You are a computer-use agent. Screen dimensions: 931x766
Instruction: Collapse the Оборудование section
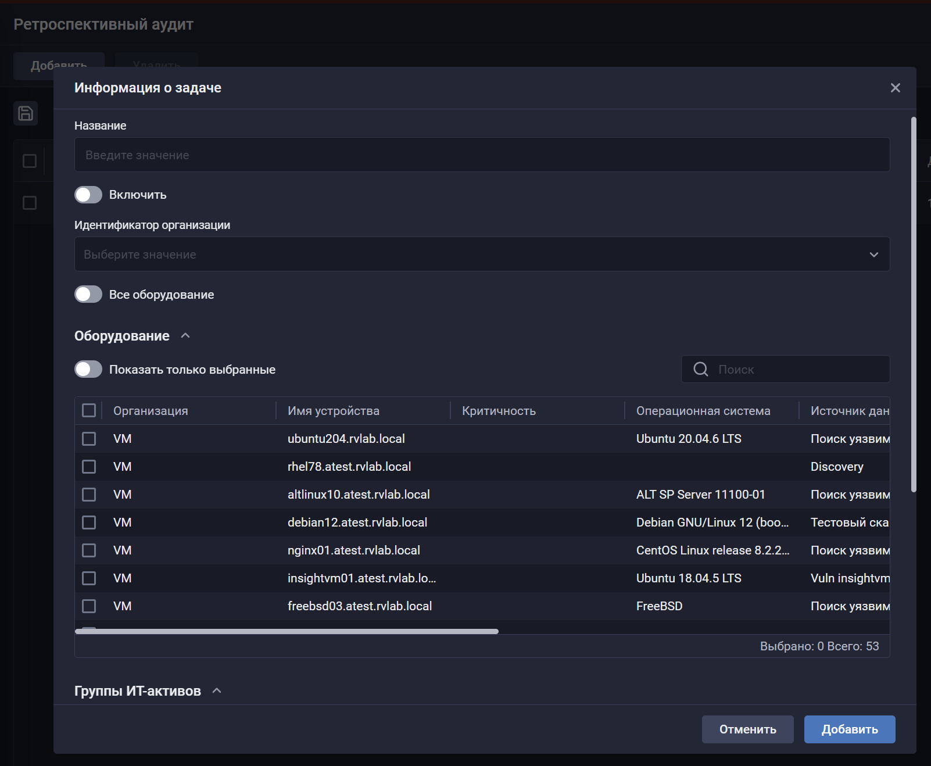(185, 336)
